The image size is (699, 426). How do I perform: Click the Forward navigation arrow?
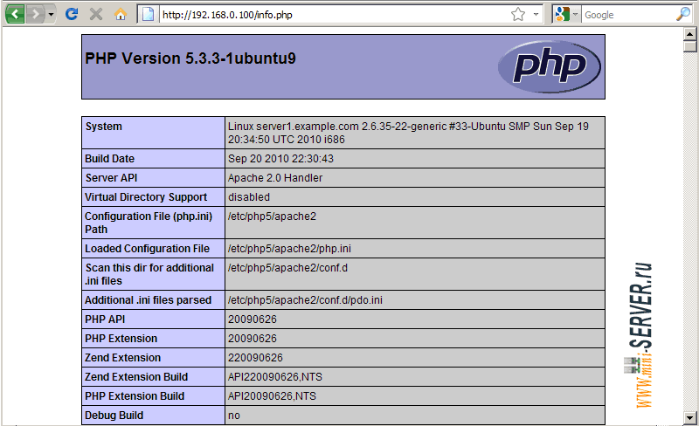coord(35,14)
